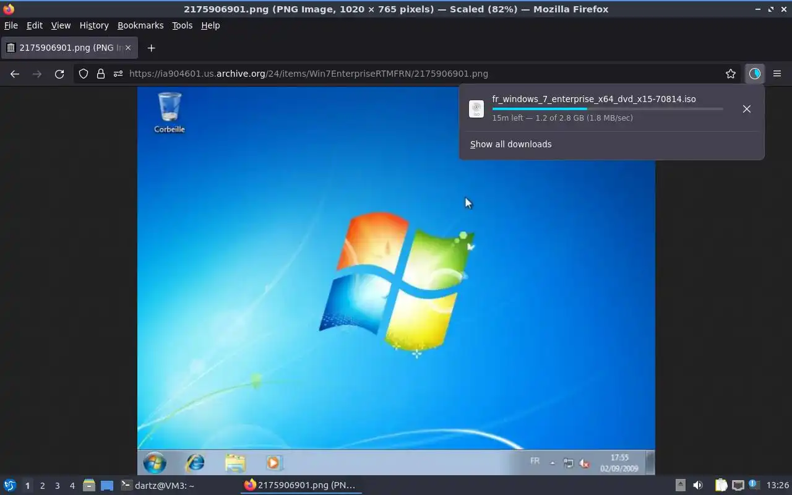792x495 pixels.
Task: Click the archive.org URL in the address bar
Action: point(309,74)
